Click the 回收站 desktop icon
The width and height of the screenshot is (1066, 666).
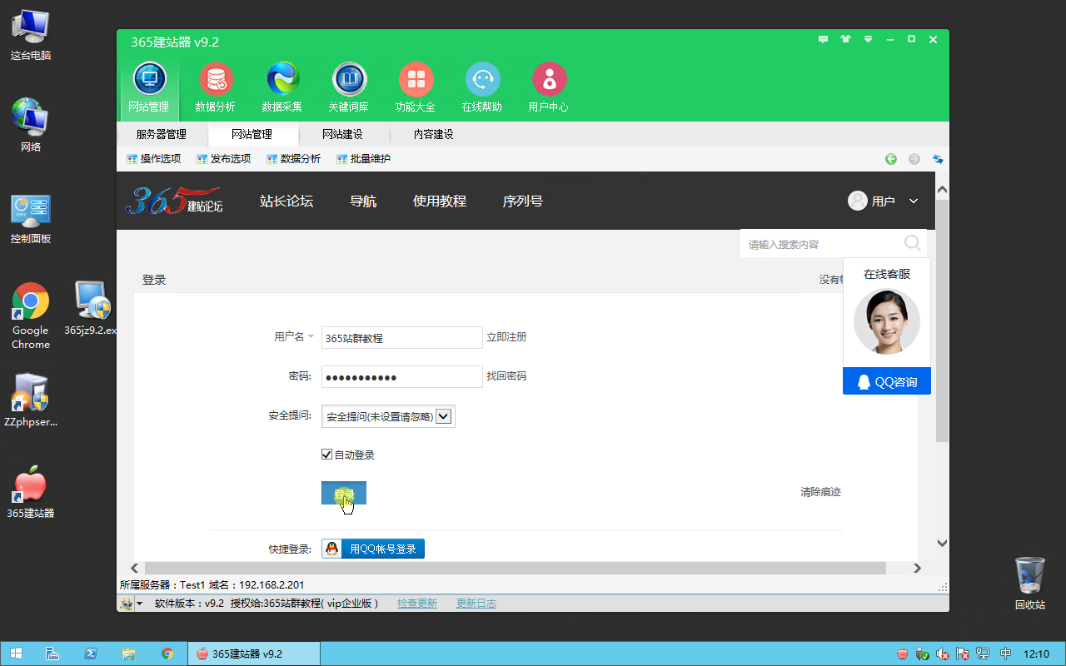point(1030,583)
